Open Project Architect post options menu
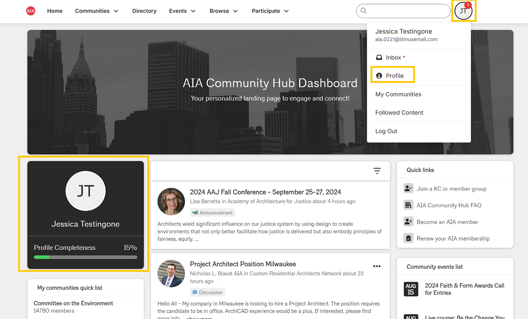 377,266
